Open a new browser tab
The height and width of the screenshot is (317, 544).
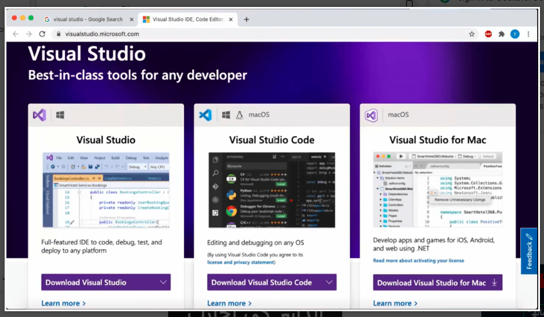pyautogui.click(x=246, y=19)
